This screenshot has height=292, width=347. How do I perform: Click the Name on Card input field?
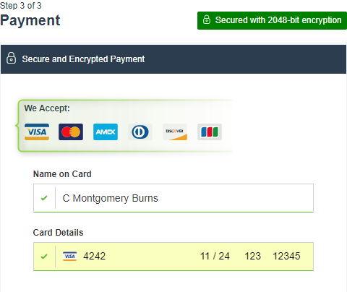point(173,198)
